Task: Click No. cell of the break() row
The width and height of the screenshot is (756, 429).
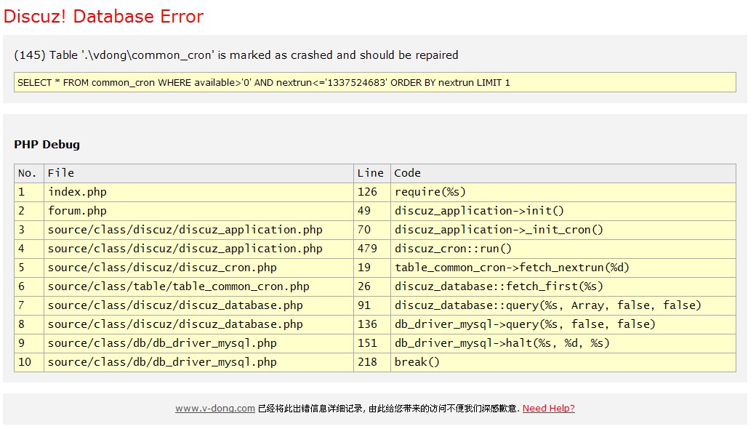Action: coord(29,362)
